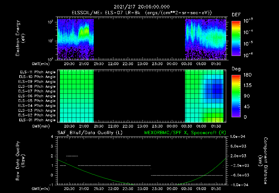Click the bright green electron burst near 21:00
This screenshot has width=279, height=193.
84,32
